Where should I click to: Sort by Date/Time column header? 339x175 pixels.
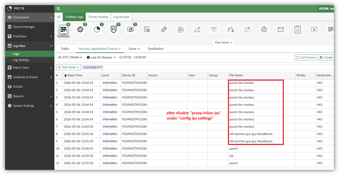tap(81, 75)
